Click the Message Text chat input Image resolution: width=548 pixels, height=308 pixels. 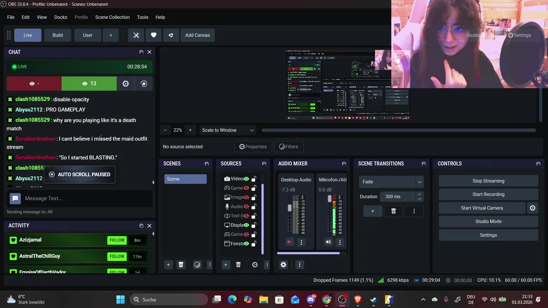[88, 198]
